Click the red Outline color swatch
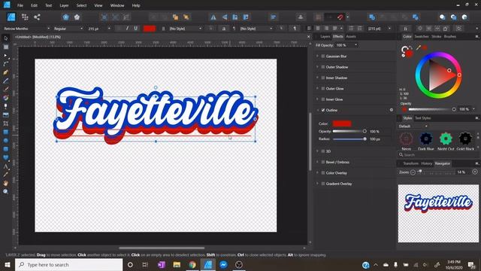481x271 pixels. pos(342,123)
